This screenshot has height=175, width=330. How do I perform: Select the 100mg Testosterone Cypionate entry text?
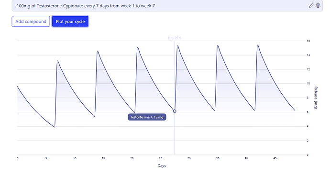coord(86,6)
